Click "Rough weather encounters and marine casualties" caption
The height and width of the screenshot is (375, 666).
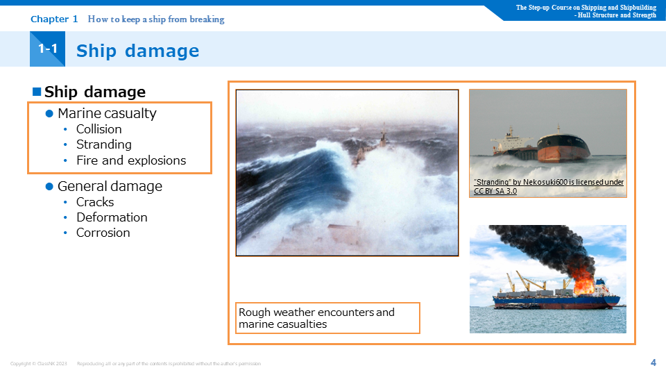pos(327,318)
